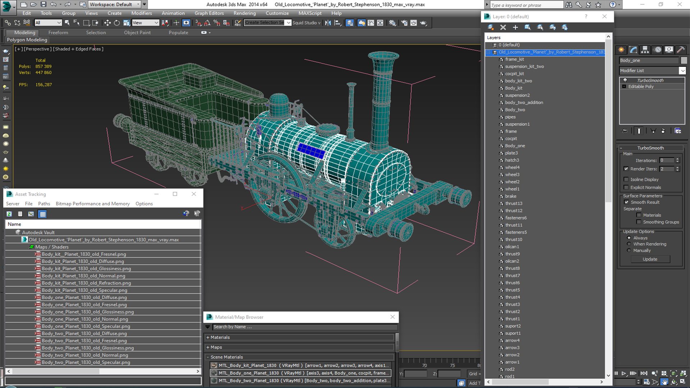Refresh the Asset Tracking list
690x388 pixels.
[9, 214]
